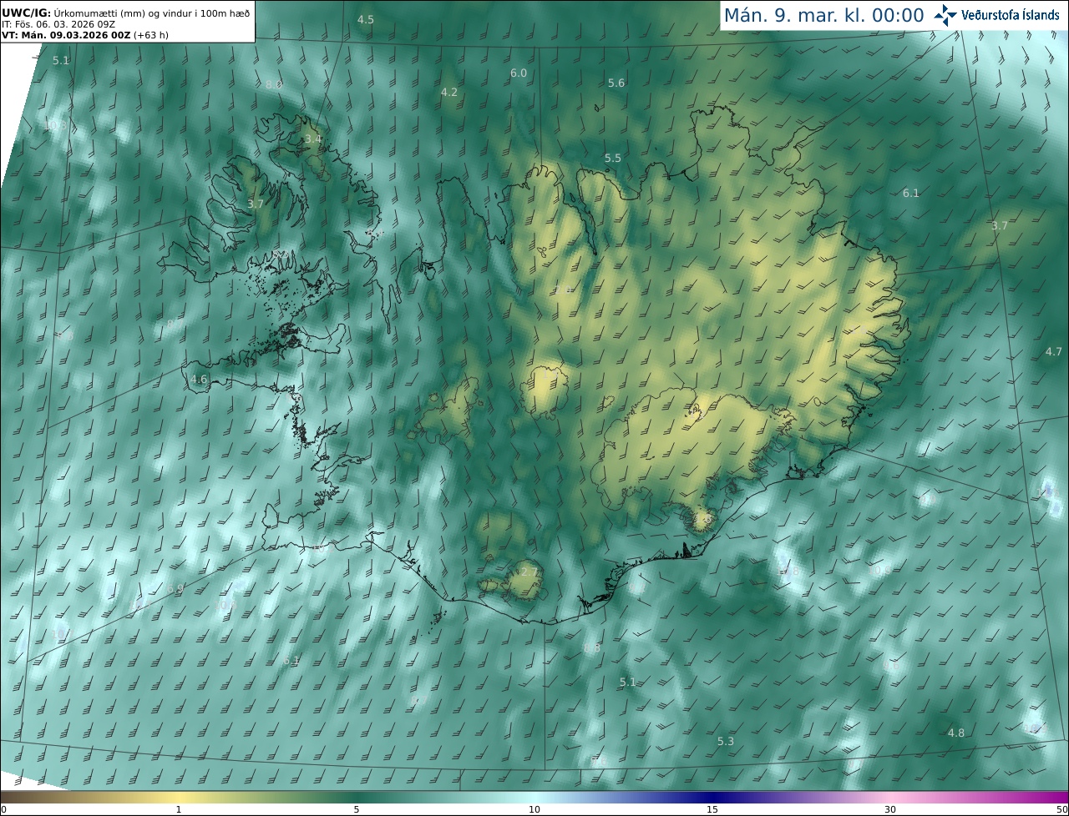Click the 'VT: Mán. 09.03.2026 00Z' valid time

(x=66, y=35)
